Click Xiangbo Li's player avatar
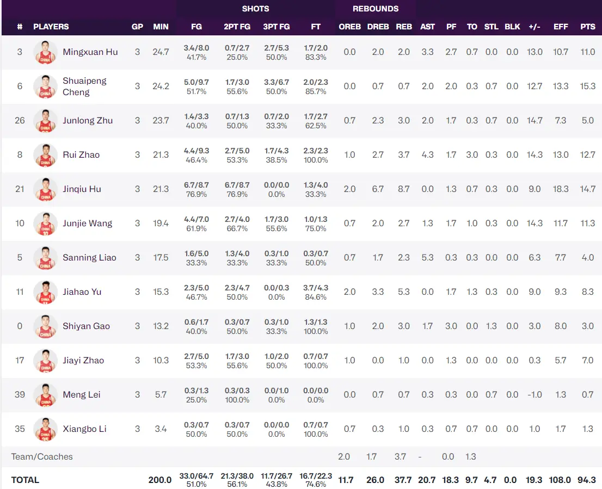Image resolution: width=602 pixels, height=489 pixels. coord(45,429)
